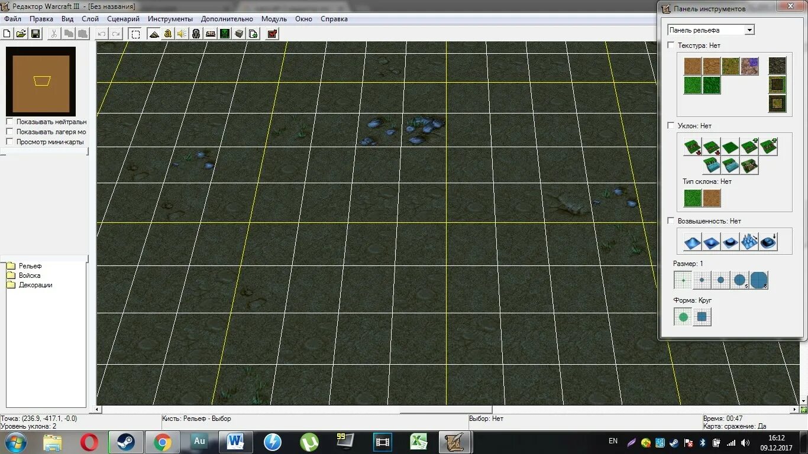Enable the Возвышенность checkbox

tap(671, 220)
